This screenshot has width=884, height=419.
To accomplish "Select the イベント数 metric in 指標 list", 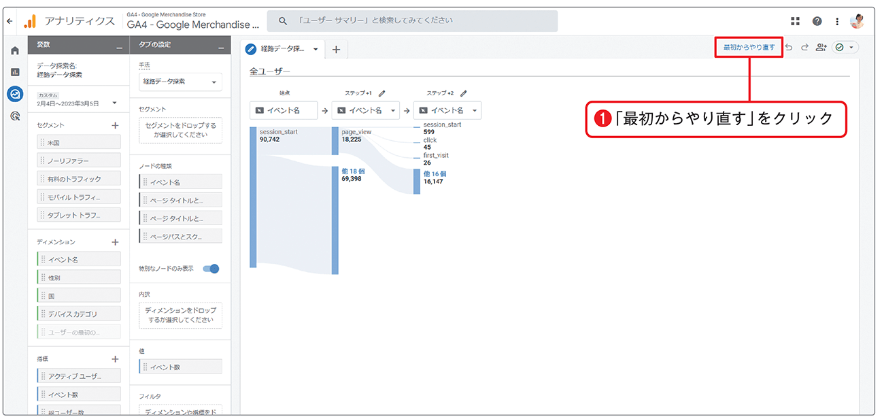I will tap(80, 395).
